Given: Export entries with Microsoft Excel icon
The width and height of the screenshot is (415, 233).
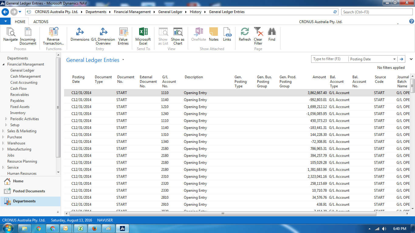Looking at the screenshot, I should pyautogui.click(x=143, y=34).
